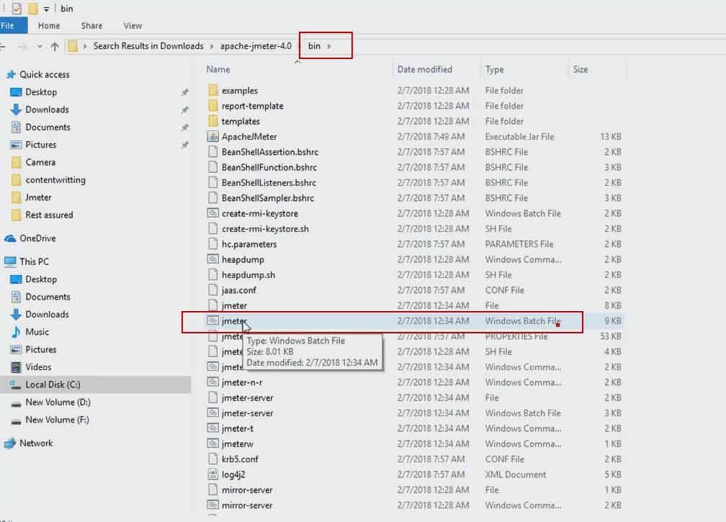
Task: Click the Properties quick access toolbar icon
Action: pos(17,9)
